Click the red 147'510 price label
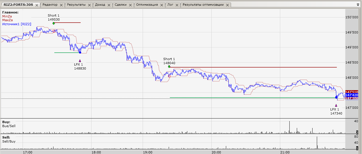Screen dimensions: 362x154 tap(351, 92)
